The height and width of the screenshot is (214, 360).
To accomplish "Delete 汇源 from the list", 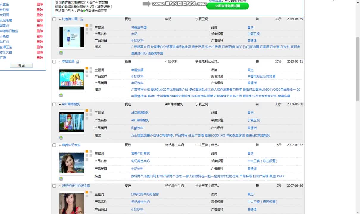I will 40,58.
